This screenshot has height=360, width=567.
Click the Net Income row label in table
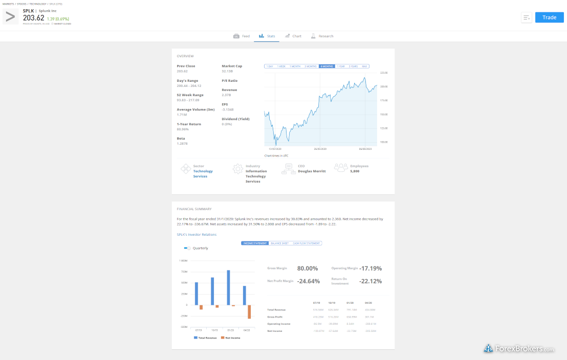tap(274, 331)
